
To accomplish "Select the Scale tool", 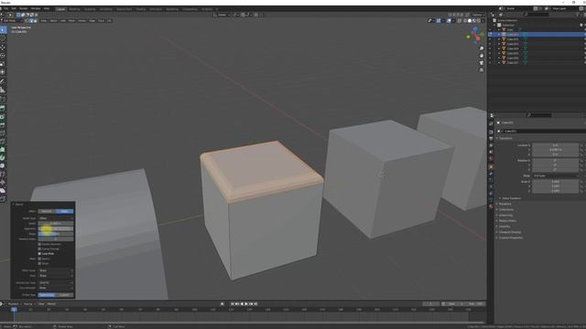I will pos(3,64).
